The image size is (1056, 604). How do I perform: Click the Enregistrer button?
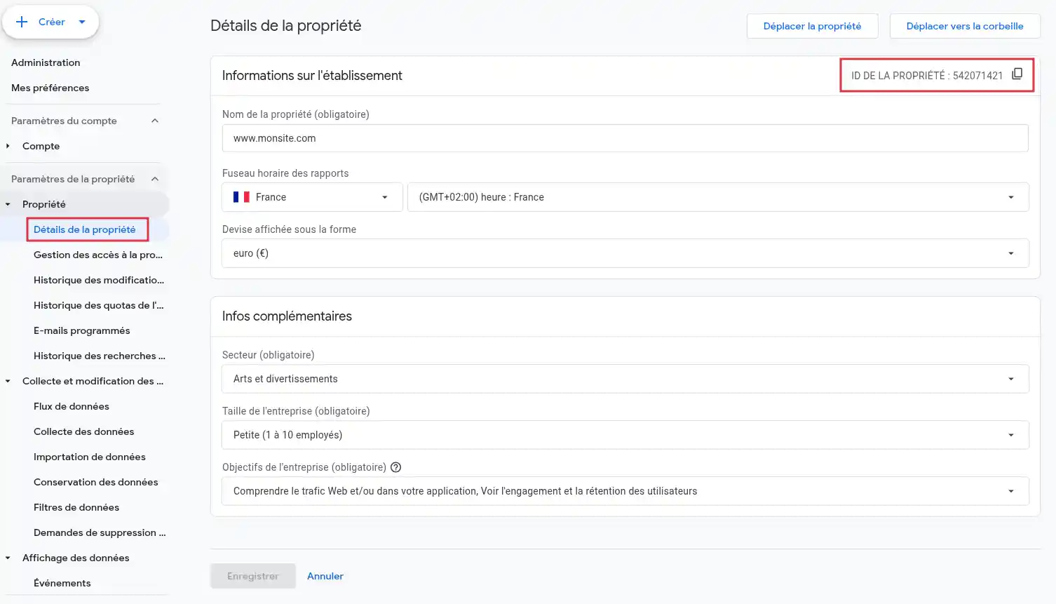click(253, 576)
